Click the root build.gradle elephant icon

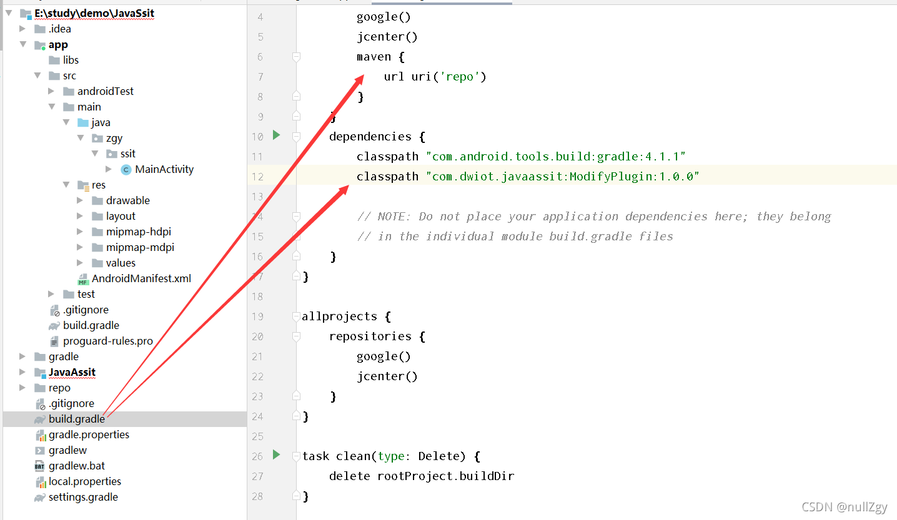coord(40,419)
